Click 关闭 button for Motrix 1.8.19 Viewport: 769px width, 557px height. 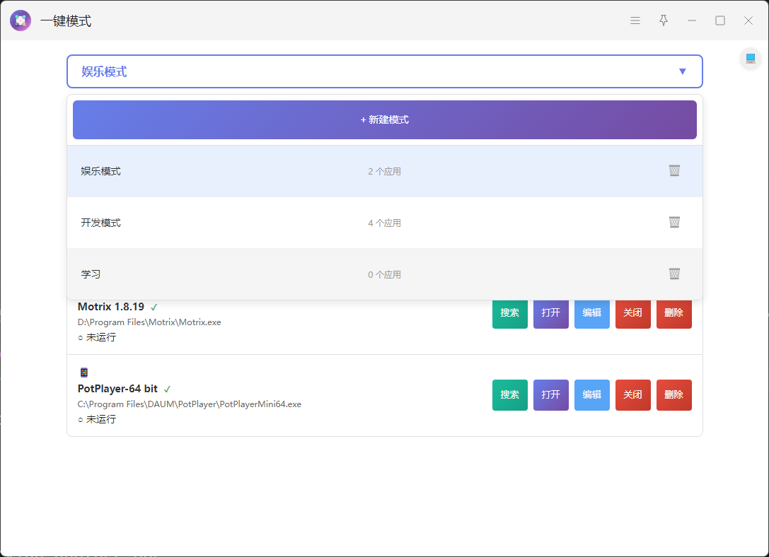tap(632, 313)
